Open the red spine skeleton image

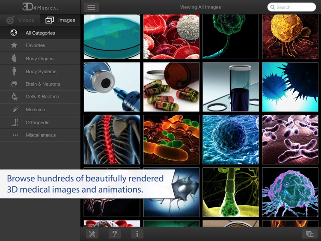112,140
